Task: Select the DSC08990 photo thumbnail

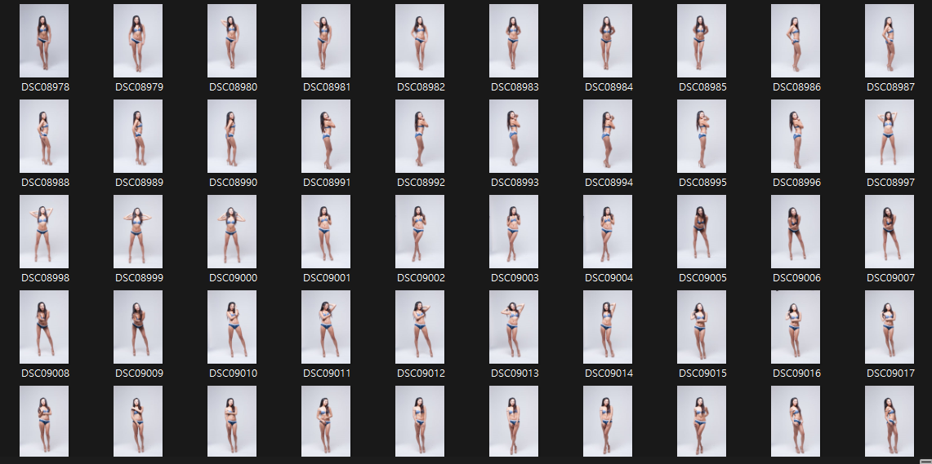Action: [232, 136]
